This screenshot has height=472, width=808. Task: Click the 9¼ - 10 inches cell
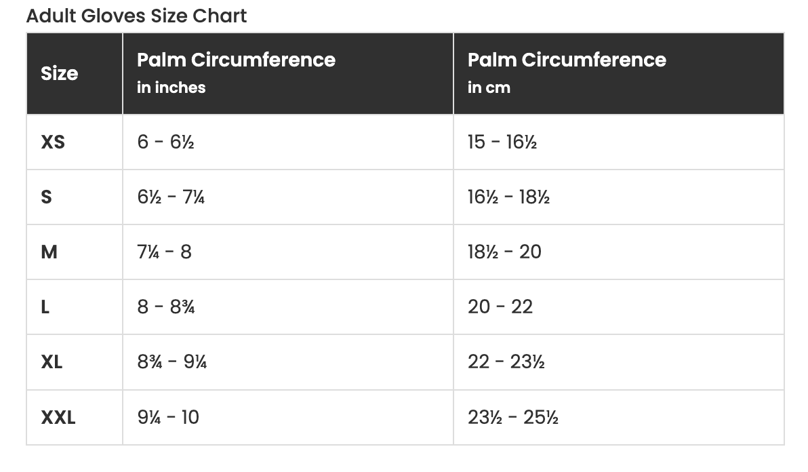pos(169,417)
